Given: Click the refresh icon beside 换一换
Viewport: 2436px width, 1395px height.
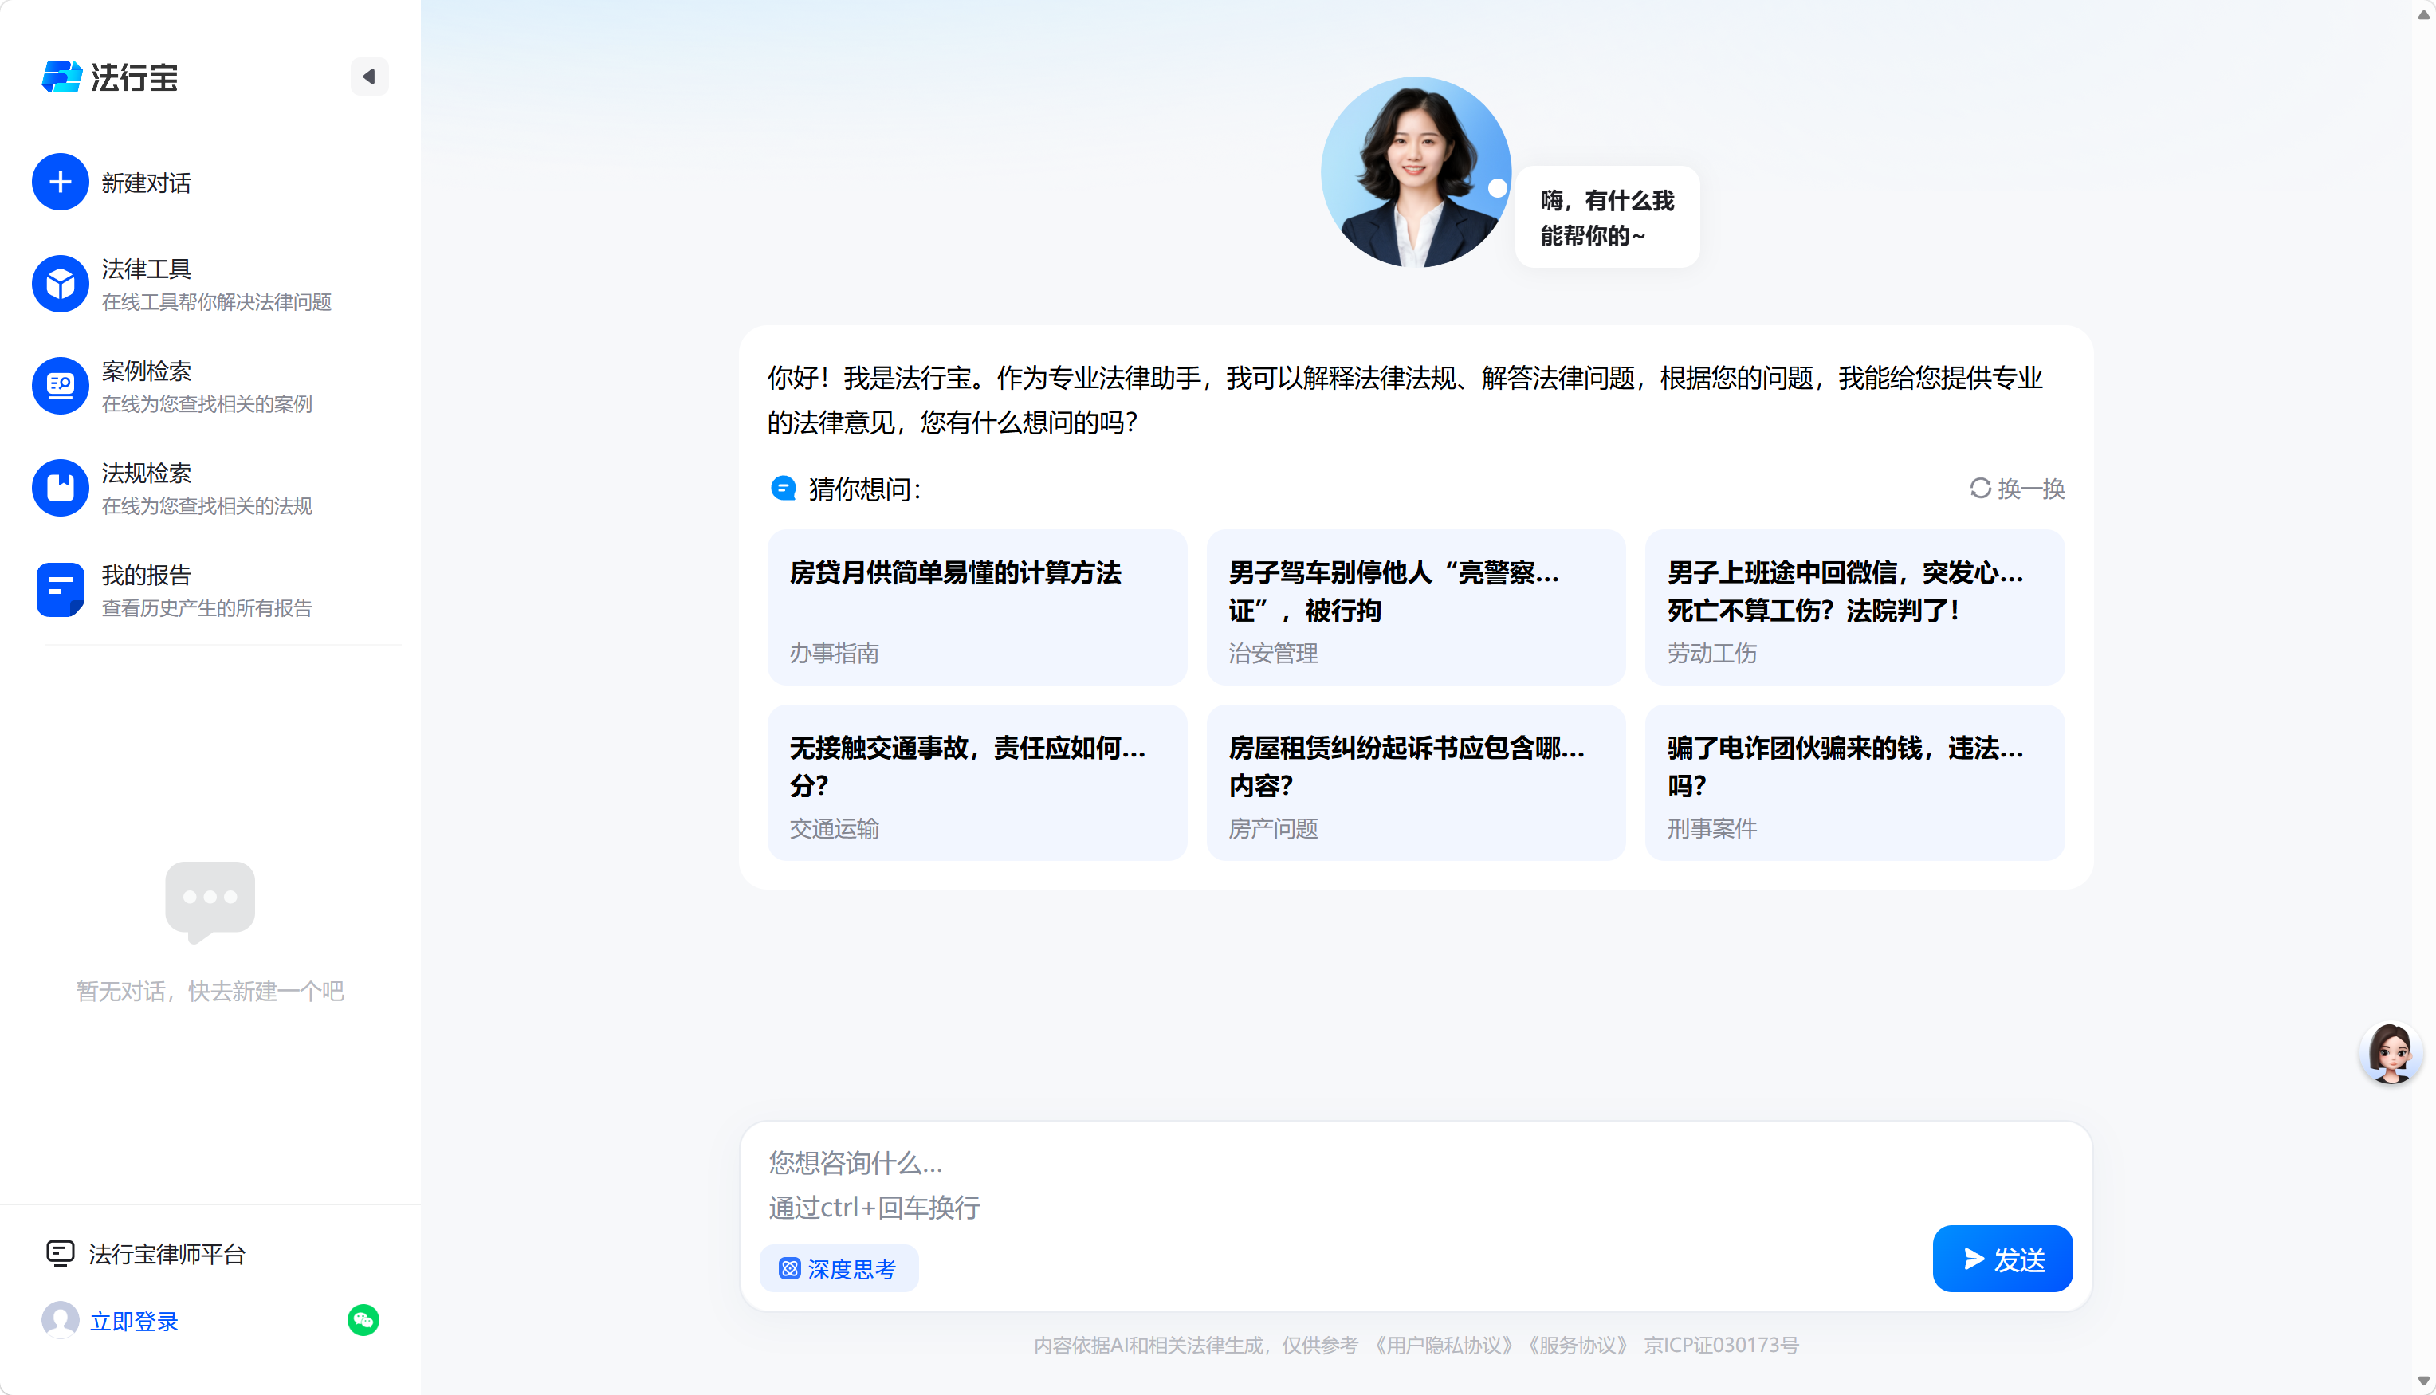Looking at the screenshot, I should coord(1980,489).
